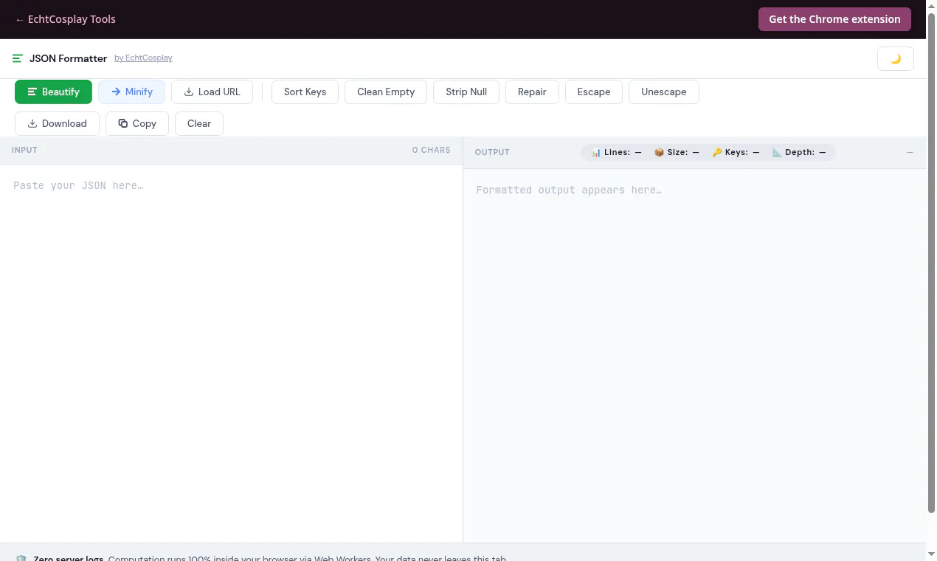
Task: Click the '0 CHARS' counter
Action: click(431, 150)
